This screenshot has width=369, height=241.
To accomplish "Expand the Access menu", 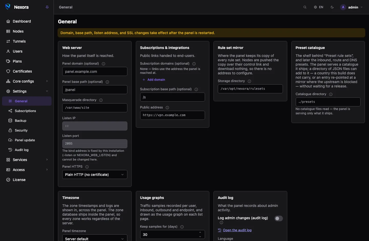I will click(27, 170).
